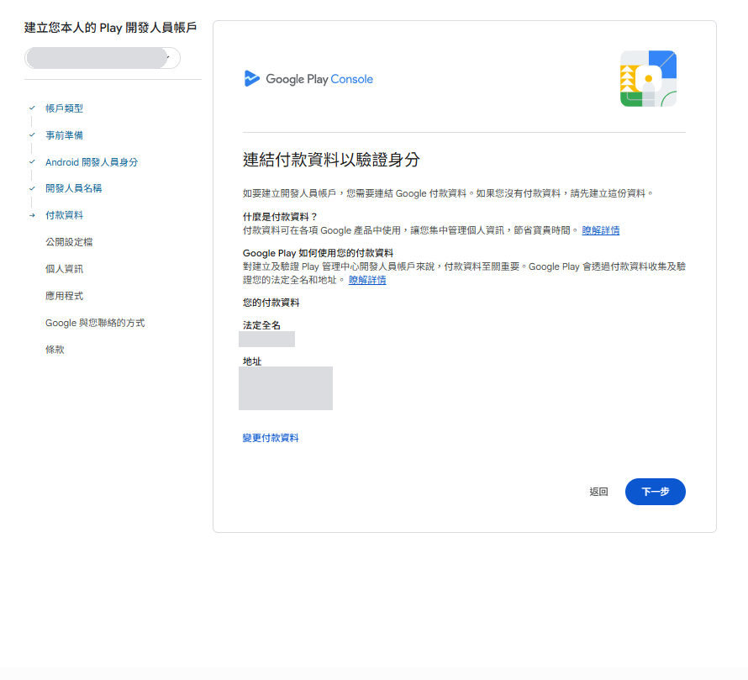Click the 什麼是付款資料？ heading

(x=280, y=217)
